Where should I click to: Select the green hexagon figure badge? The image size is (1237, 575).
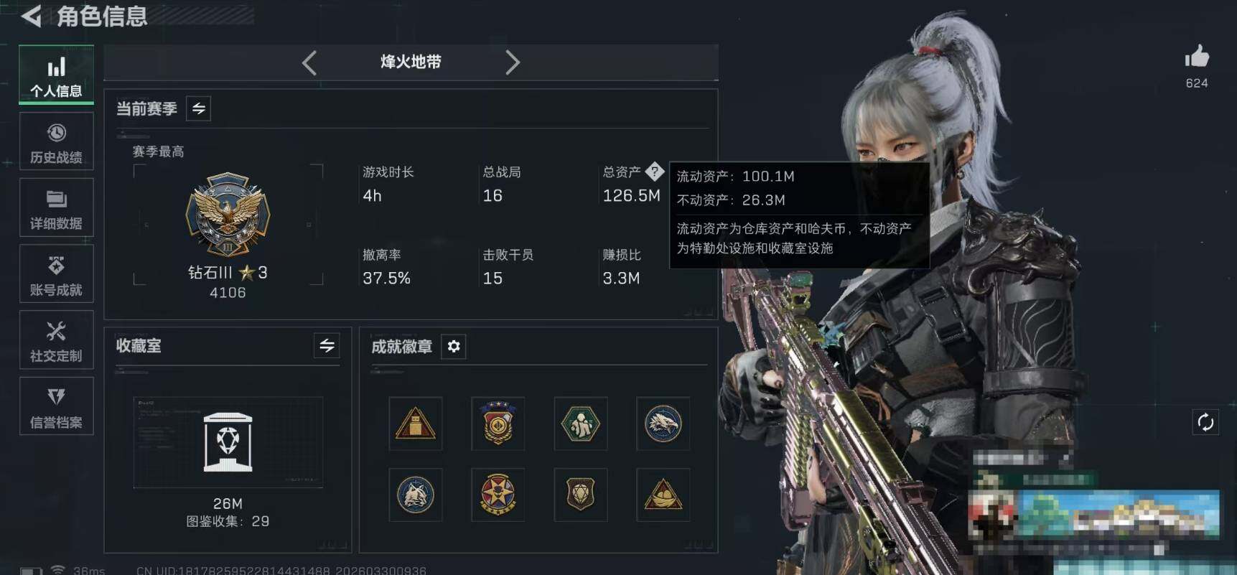[580, 424]
